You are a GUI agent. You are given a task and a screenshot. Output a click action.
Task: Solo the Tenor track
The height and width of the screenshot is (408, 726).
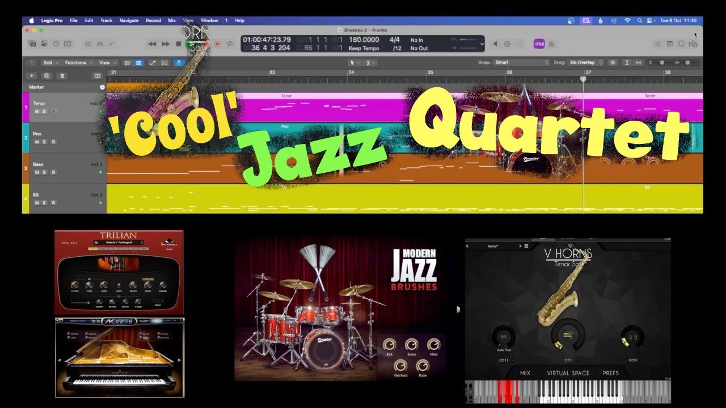(45, 111)
